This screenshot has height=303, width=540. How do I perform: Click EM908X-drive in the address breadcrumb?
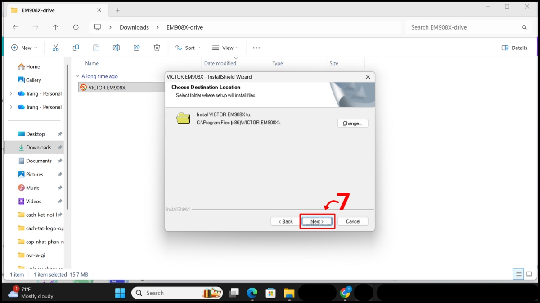[x=184, y=27]
